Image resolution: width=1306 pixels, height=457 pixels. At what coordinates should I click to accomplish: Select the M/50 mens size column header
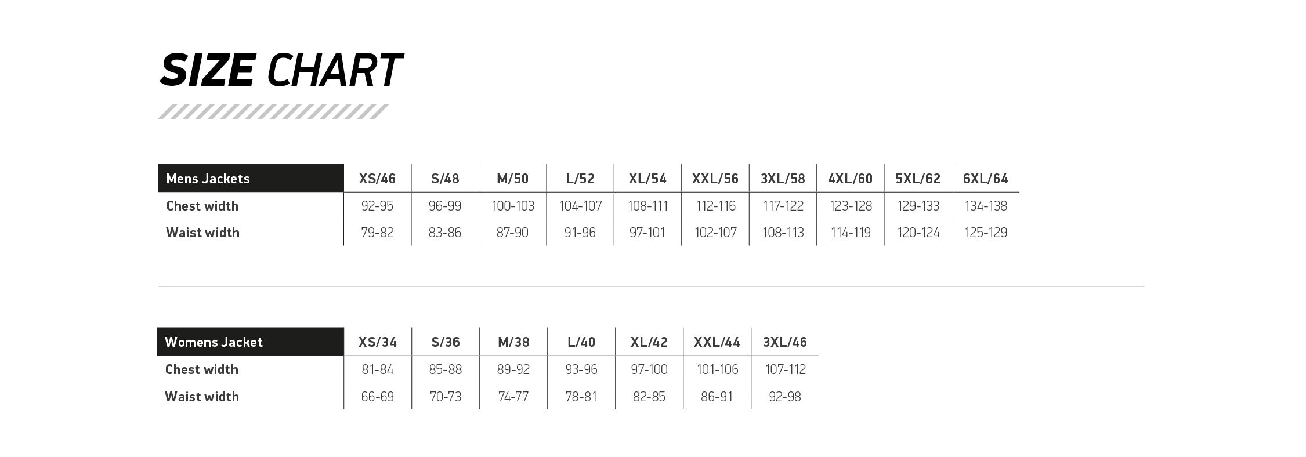tap(512, 179)
